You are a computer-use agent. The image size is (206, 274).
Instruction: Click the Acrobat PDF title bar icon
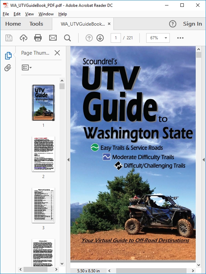5,5
